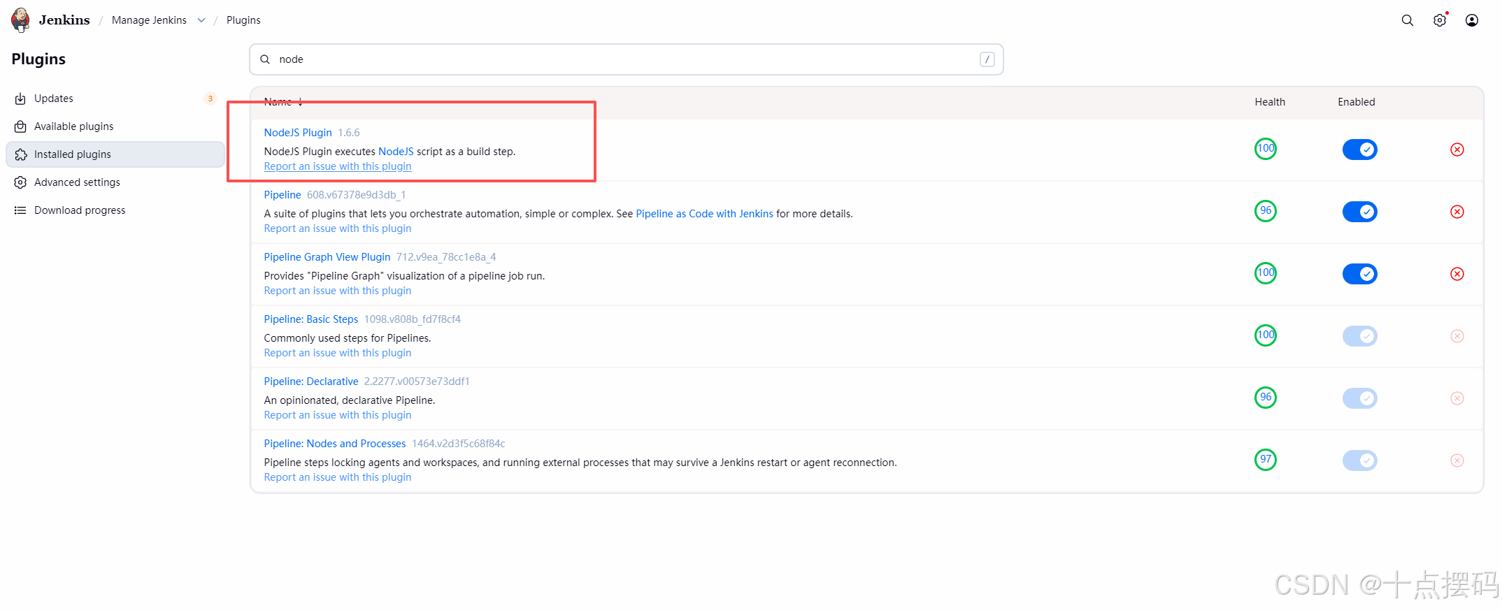Viewport: 1502px width, 610px height.
Task: Go to Manage Jenkins breadcrumb
Action: [x=149, y=20]
